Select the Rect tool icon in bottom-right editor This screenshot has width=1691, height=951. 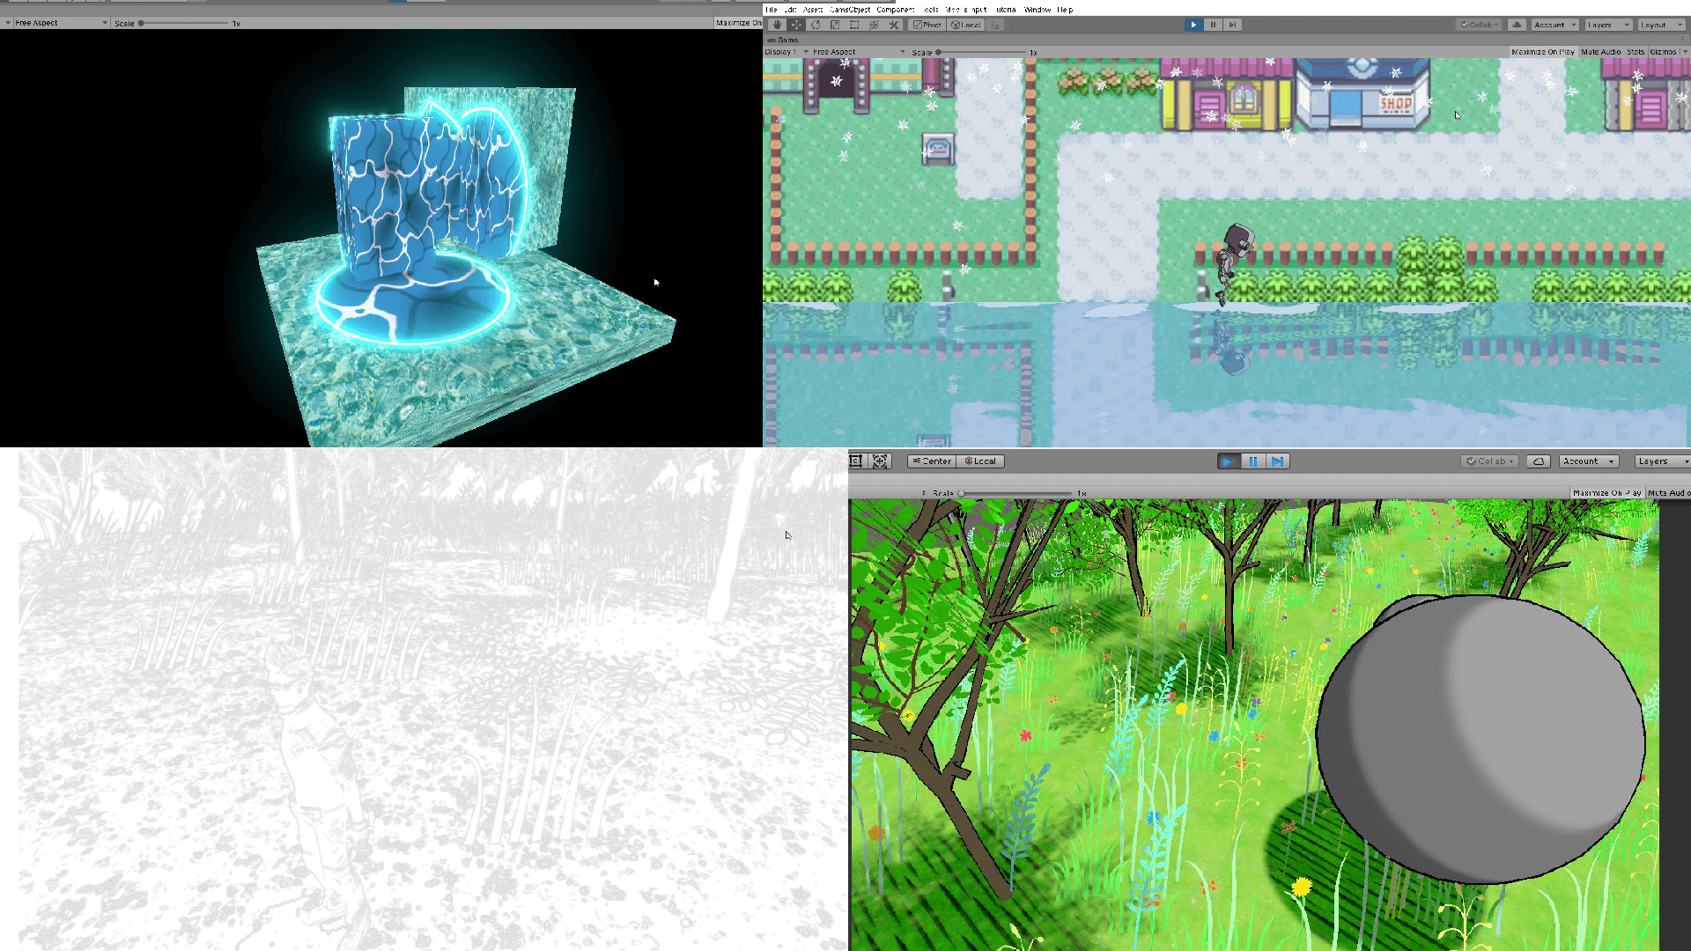coord(856,461)
